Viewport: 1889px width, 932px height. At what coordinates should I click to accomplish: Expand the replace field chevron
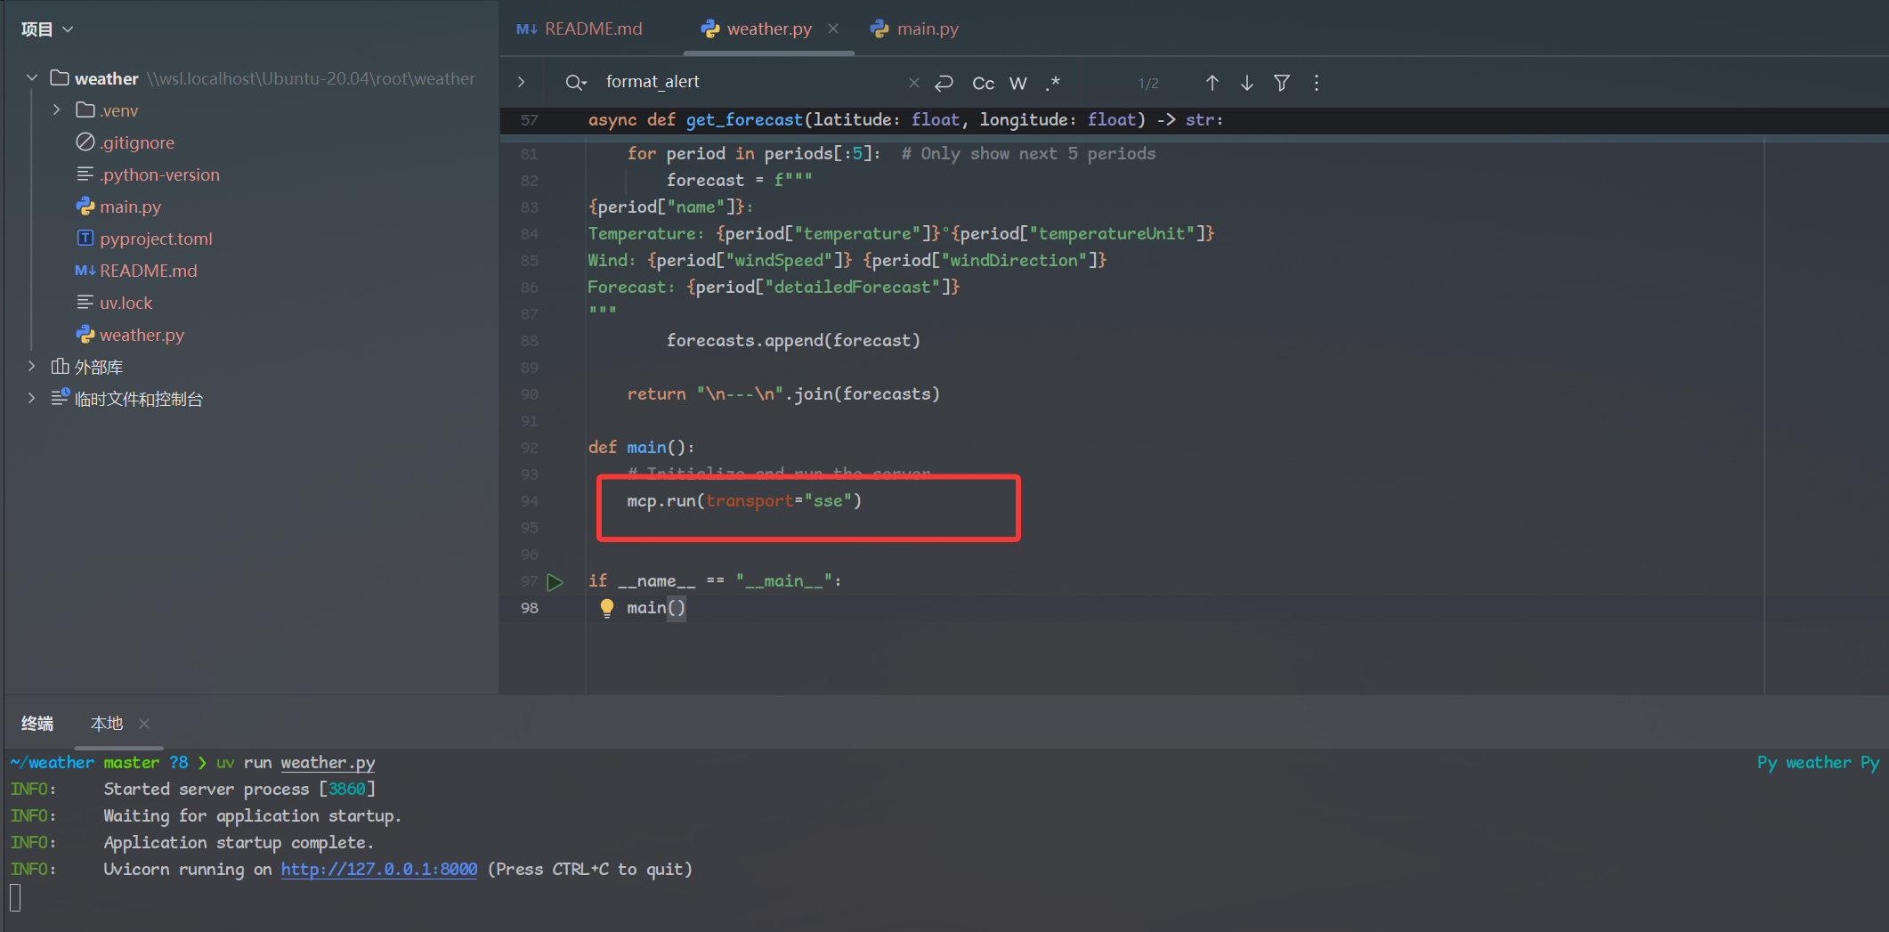click(x=521, y=82)
